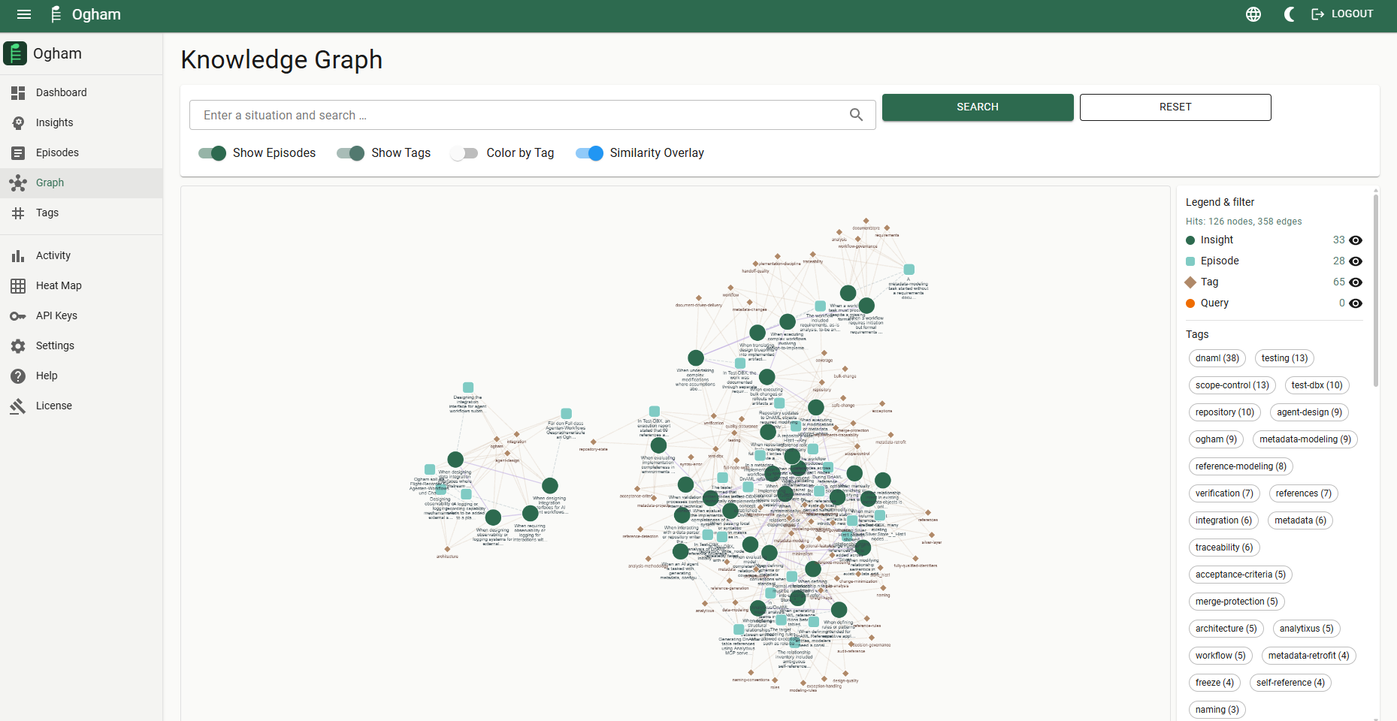
Task: Hide Episode nodes with eye icon
Action: [1356, 261]
